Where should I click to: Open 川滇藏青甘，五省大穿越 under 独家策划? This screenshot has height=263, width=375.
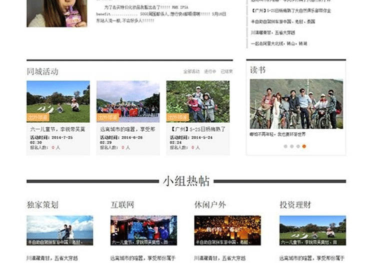click(52, 258)
